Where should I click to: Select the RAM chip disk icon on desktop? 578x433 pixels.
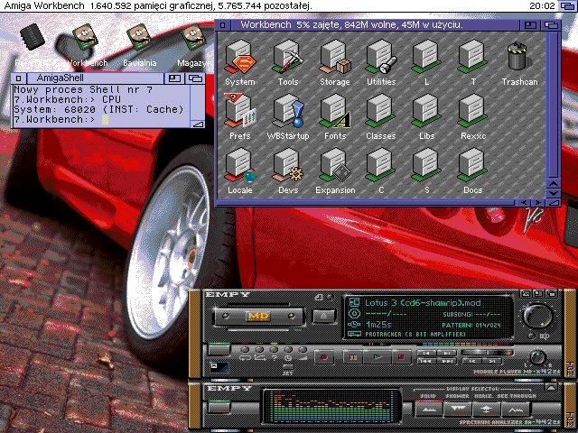(33, 37)
